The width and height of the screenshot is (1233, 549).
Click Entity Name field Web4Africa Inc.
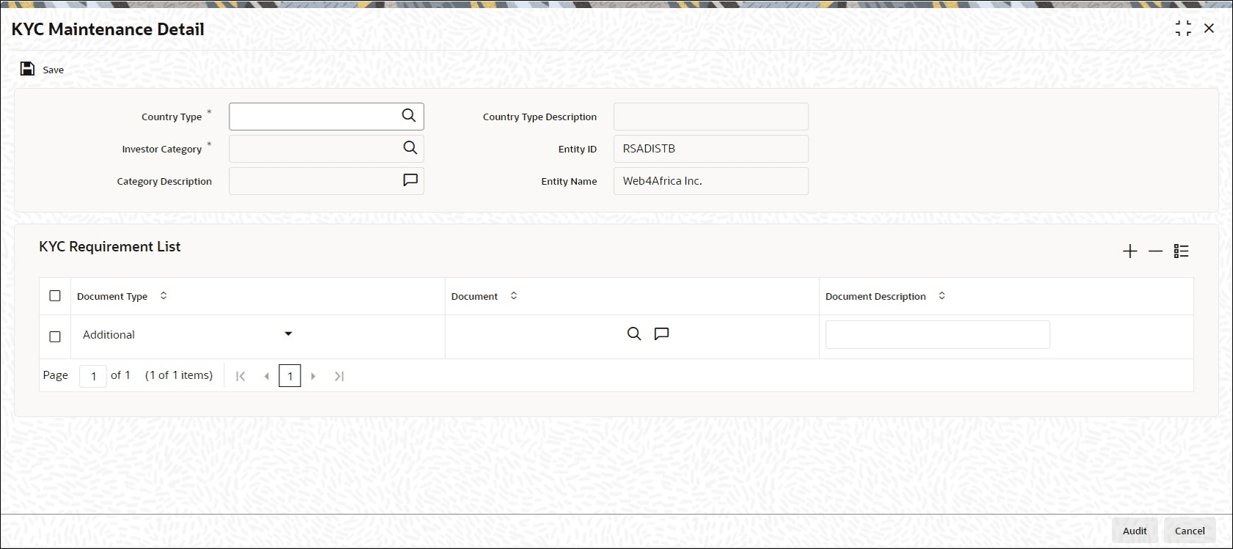[711, 181]
